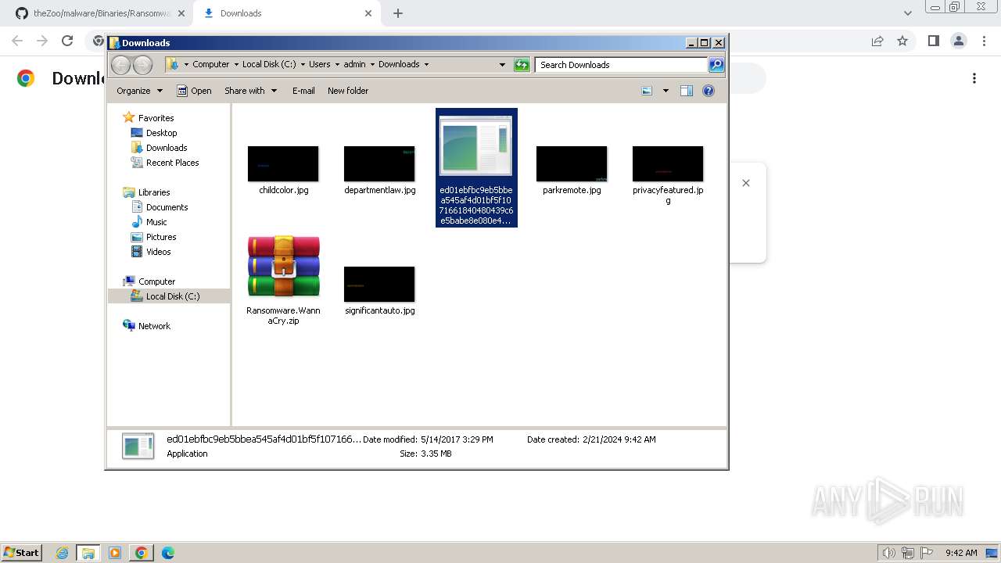Click Users in the address breadcrumb

(x=319, y=65)
